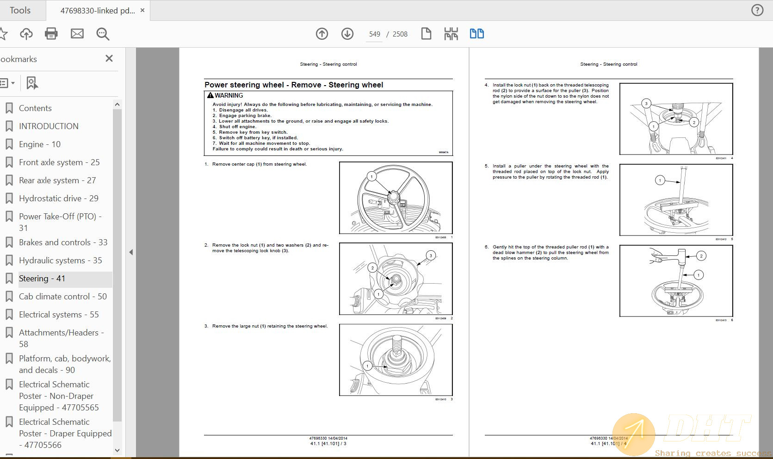Click the puller installation figure for step 5
This screenshot has height=459, width=773.
(676, 200)
